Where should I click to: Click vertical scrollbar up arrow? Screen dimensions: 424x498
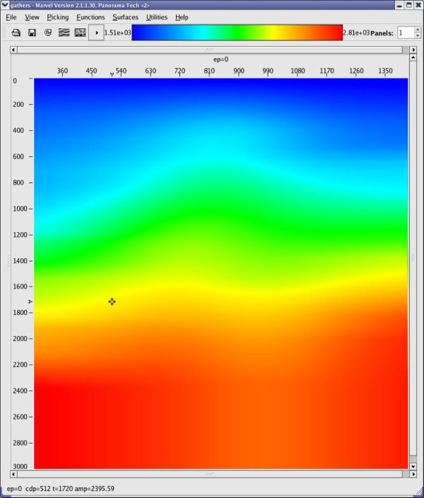[x=413, y=58]
